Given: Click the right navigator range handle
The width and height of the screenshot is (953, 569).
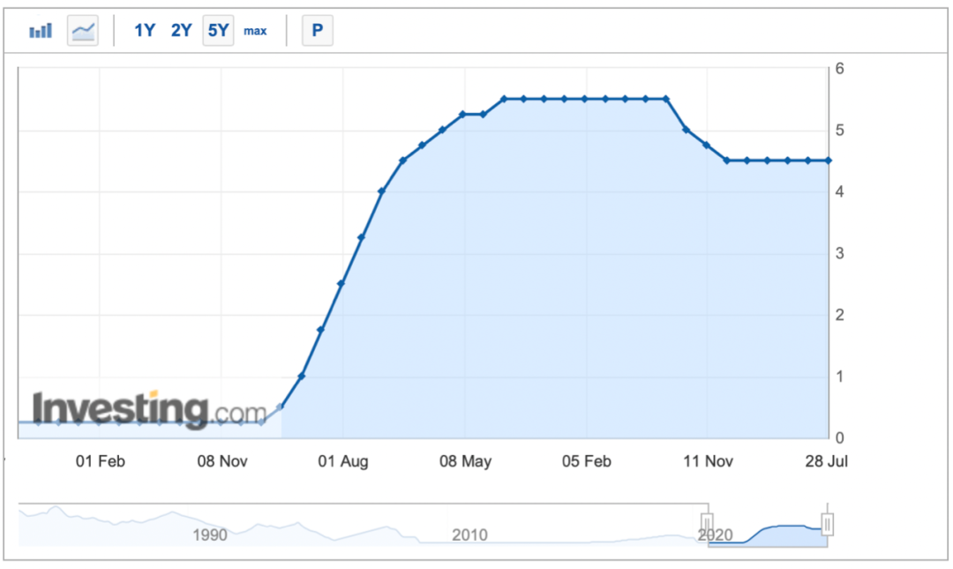Looking at the screenshot, I should pos(828,524).
